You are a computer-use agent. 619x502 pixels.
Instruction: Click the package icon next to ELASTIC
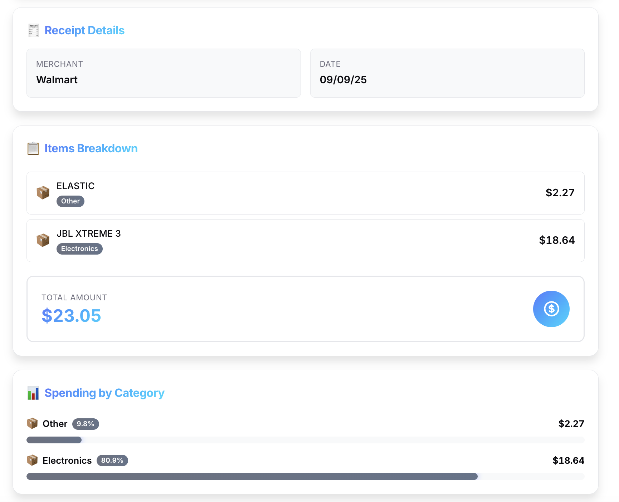(x=43, y=193)
